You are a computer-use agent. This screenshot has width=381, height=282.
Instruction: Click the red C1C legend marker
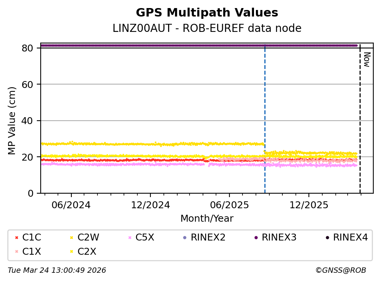pos(16,238)
